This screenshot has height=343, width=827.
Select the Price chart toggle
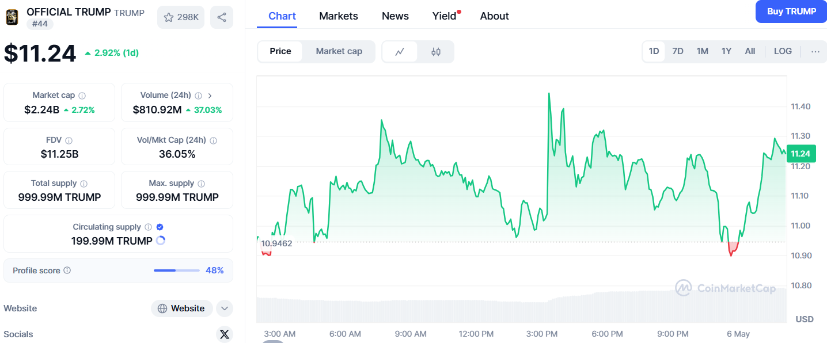(x=280, y=51)
